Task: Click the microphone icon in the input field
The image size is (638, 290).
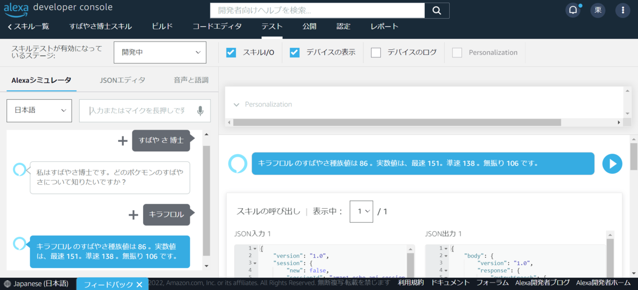Action: coord(200,110)
